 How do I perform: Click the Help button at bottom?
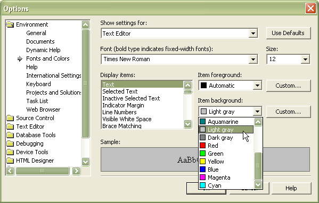291,188
